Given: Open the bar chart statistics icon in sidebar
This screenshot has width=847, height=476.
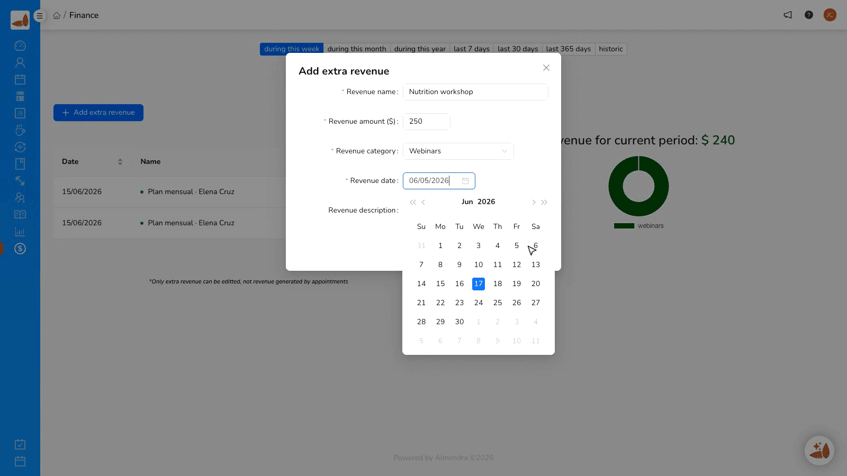Looking at the screenshot, I should [x=20, y=232].
